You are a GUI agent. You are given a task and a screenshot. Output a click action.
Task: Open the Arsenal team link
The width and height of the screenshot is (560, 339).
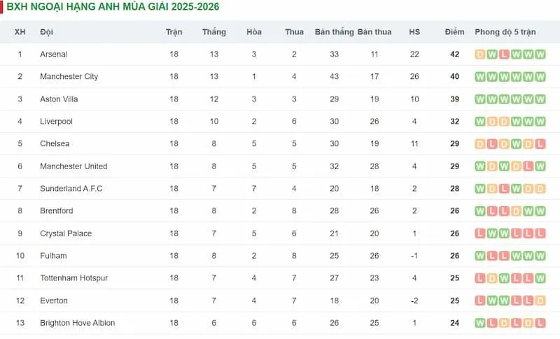coord(54,55)
